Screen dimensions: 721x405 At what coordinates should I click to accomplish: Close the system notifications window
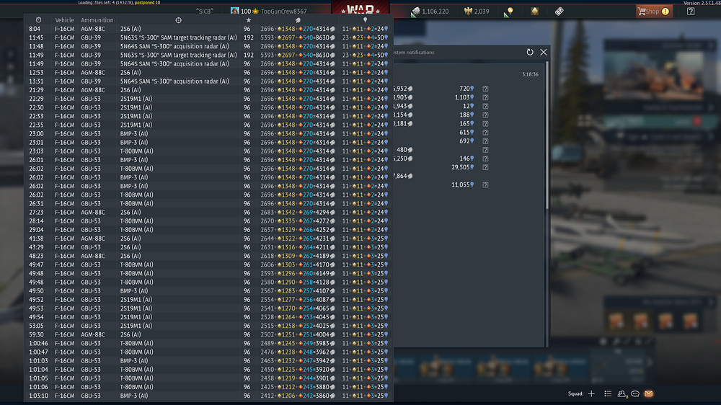pyautogui.click(x=544, y=53)
